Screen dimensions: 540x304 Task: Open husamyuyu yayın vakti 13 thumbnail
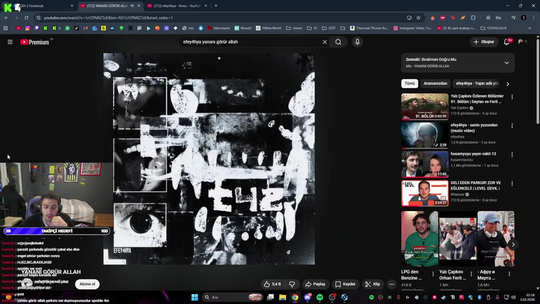pos(425,164)
